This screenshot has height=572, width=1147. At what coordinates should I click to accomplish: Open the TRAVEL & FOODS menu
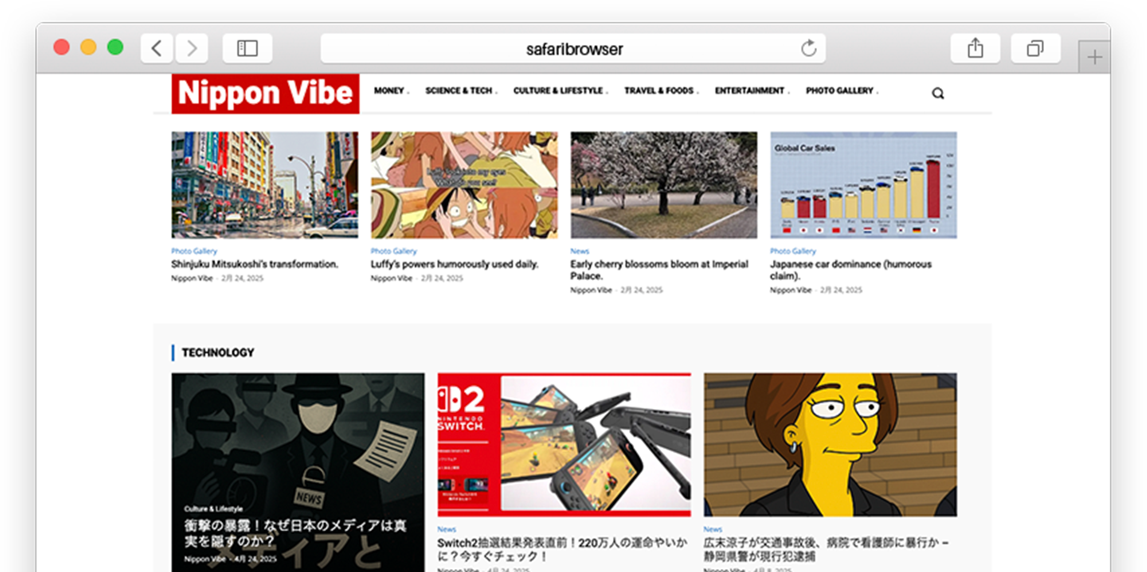coord(658,90)
